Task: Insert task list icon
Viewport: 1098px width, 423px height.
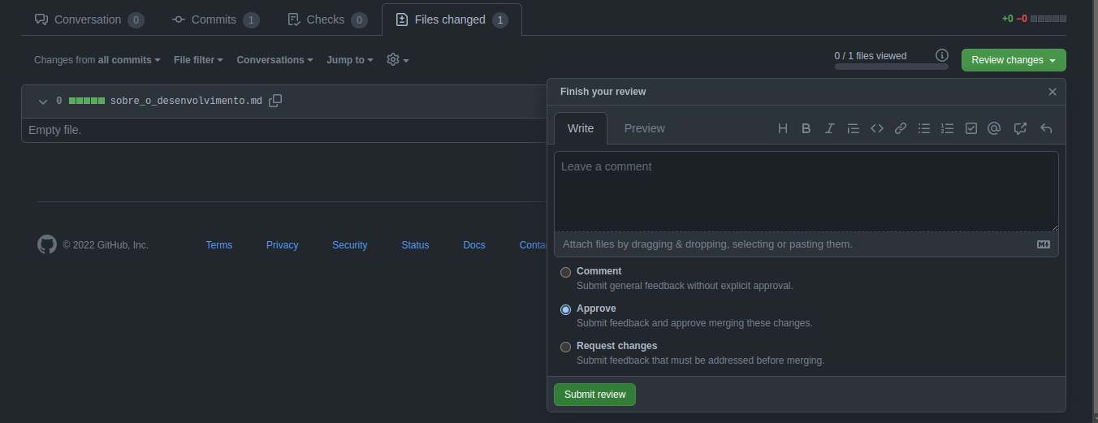Action: [x=971, y=128]
